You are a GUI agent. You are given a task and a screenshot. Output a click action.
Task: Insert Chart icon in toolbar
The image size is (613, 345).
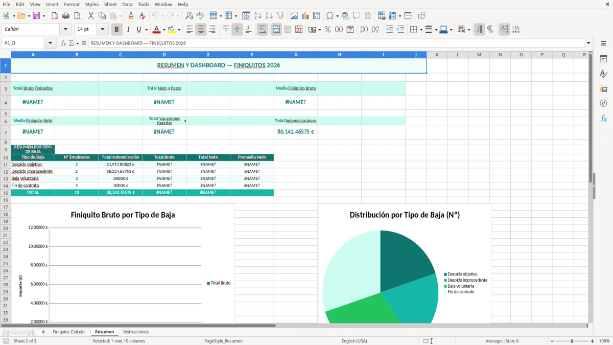point(305,16)
